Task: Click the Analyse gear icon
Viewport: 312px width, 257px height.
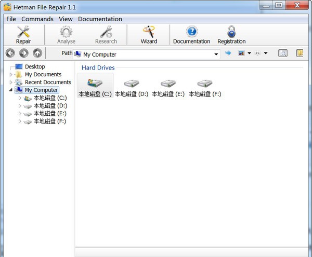Action: (66, 32)
